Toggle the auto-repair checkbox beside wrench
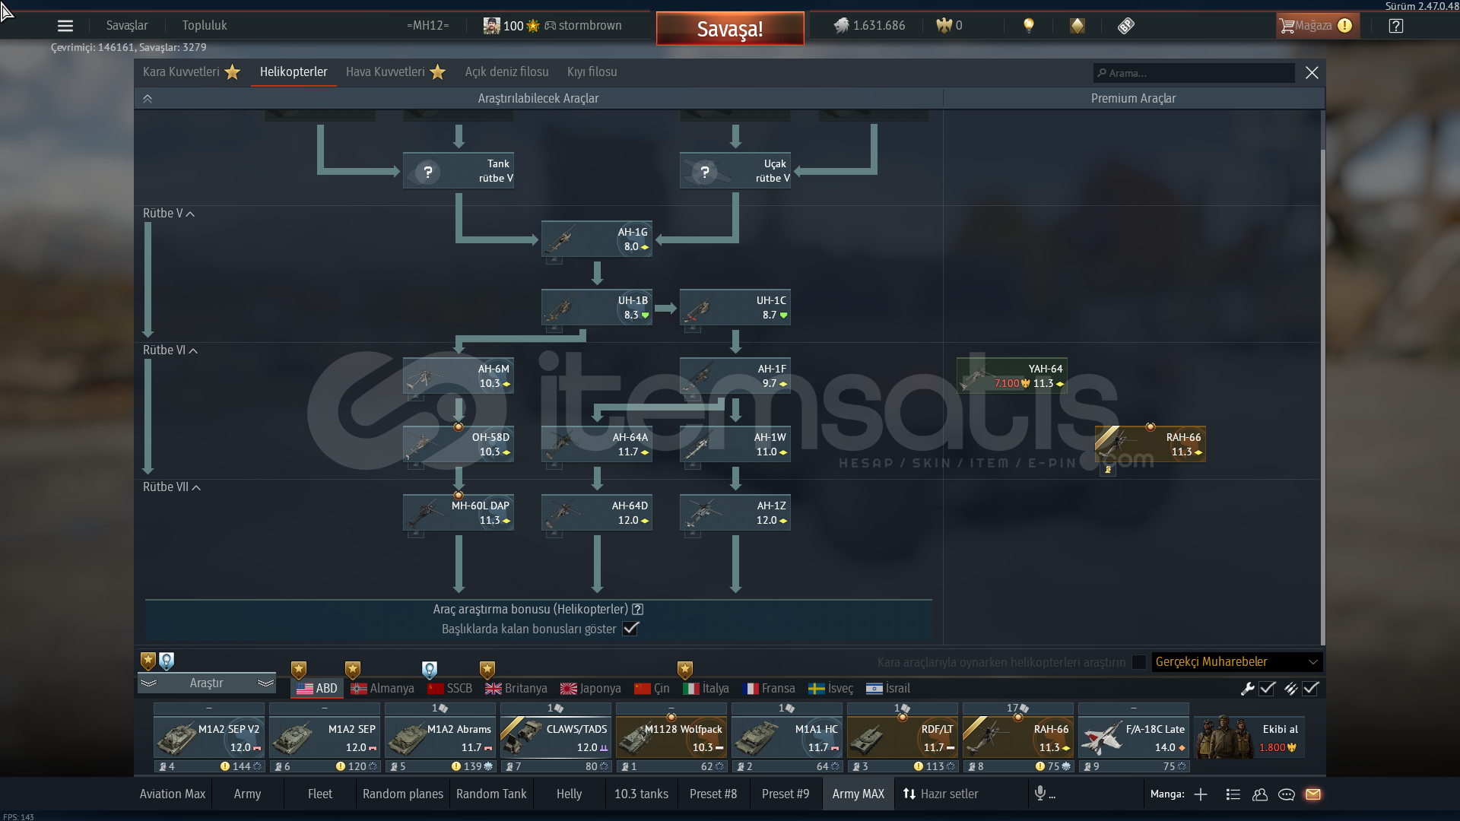Screen dimensions: 1460x821 click(x=1267, y=689)
